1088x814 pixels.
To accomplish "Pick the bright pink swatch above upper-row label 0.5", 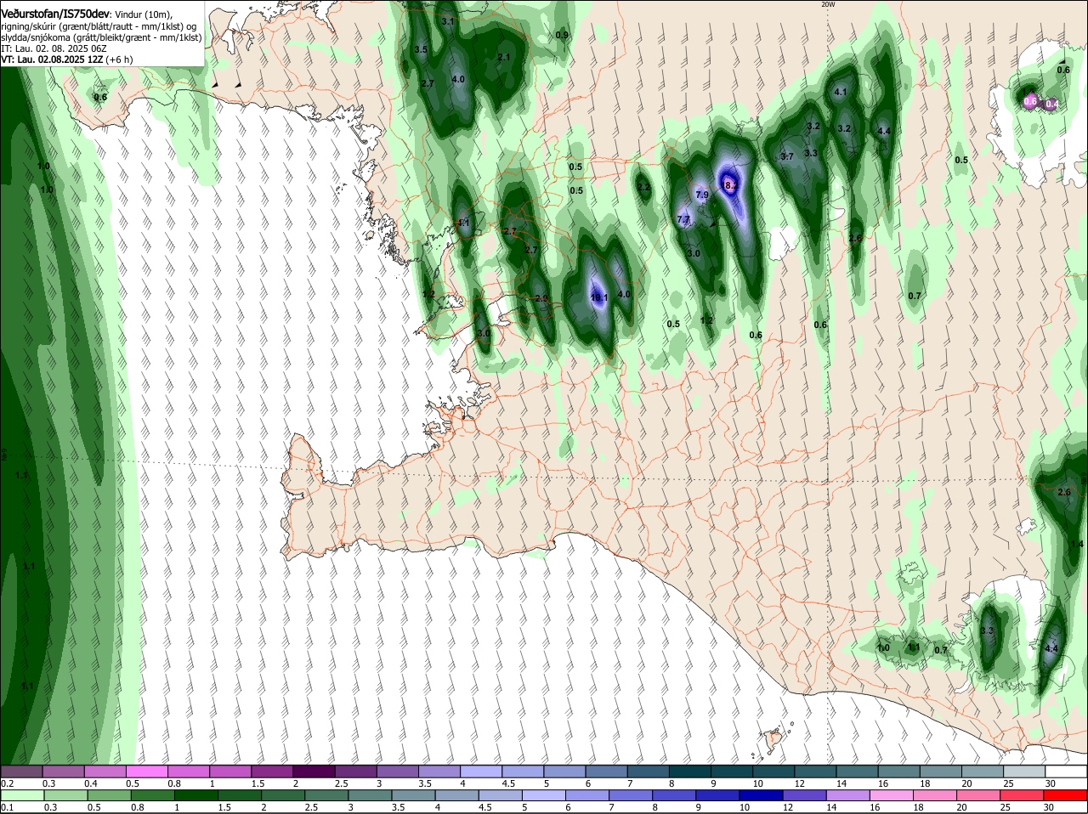I will tap(146, 772).
